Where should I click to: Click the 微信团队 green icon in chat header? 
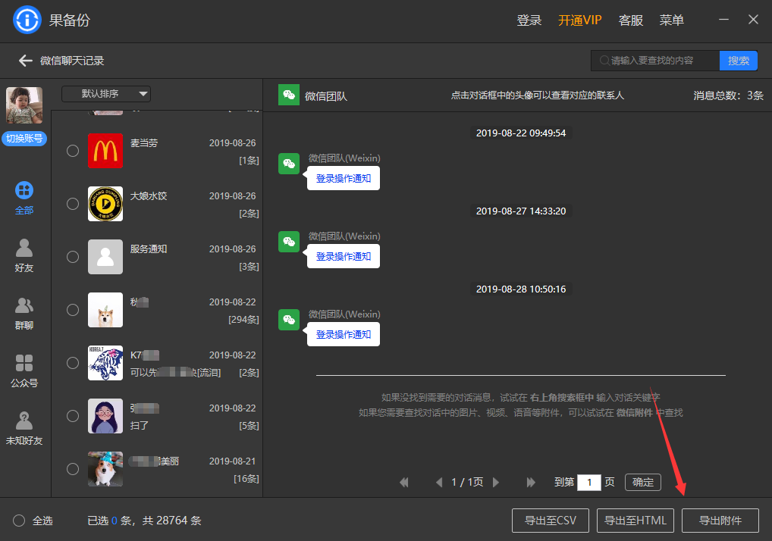click(x=288, y=95)
